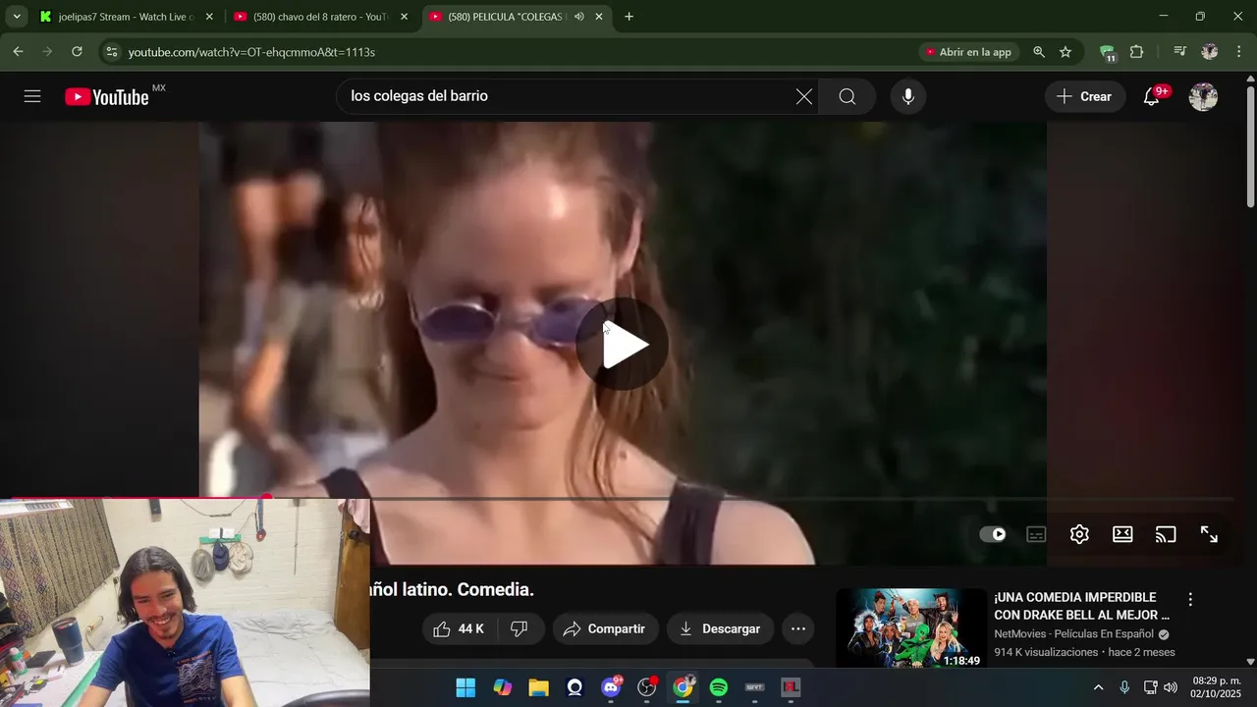Switch to theater mode view
Viewport: 1257px width, 707px height.
[x=1122, y=534]
